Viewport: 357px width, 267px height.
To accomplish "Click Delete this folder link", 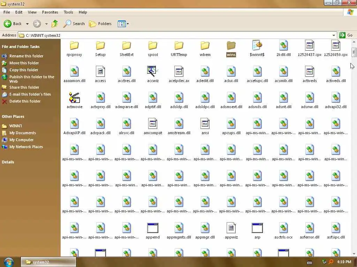I will pos(25,101).
